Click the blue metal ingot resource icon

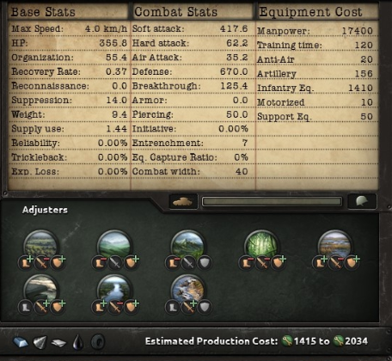click(21, 342)
